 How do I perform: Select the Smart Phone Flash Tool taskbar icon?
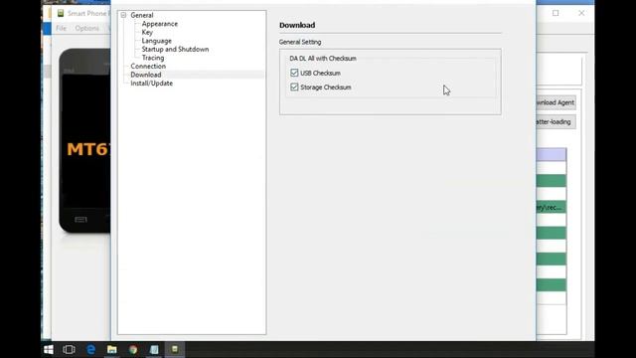[175, 349]
